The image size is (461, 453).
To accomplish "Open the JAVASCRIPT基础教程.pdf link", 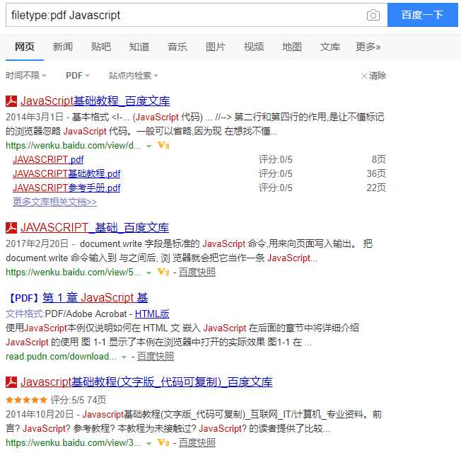I will click(66, 173).
